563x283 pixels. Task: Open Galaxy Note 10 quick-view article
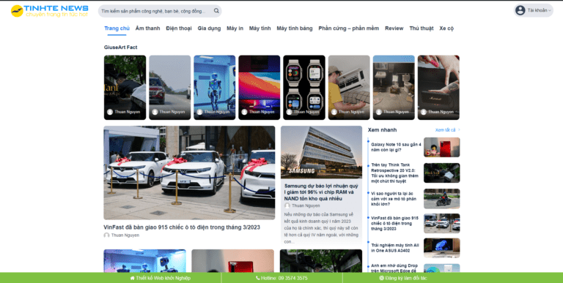396,147
